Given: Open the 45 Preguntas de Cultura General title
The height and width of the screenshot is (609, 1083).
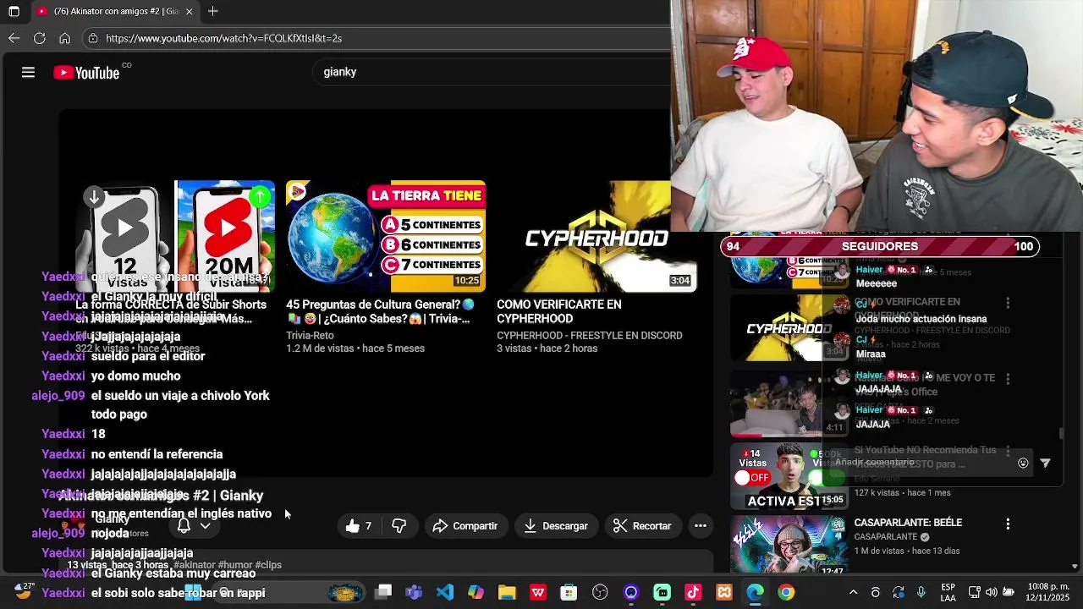Looking at the screenshot, I should pyautogui.click(x=380, y=311).
